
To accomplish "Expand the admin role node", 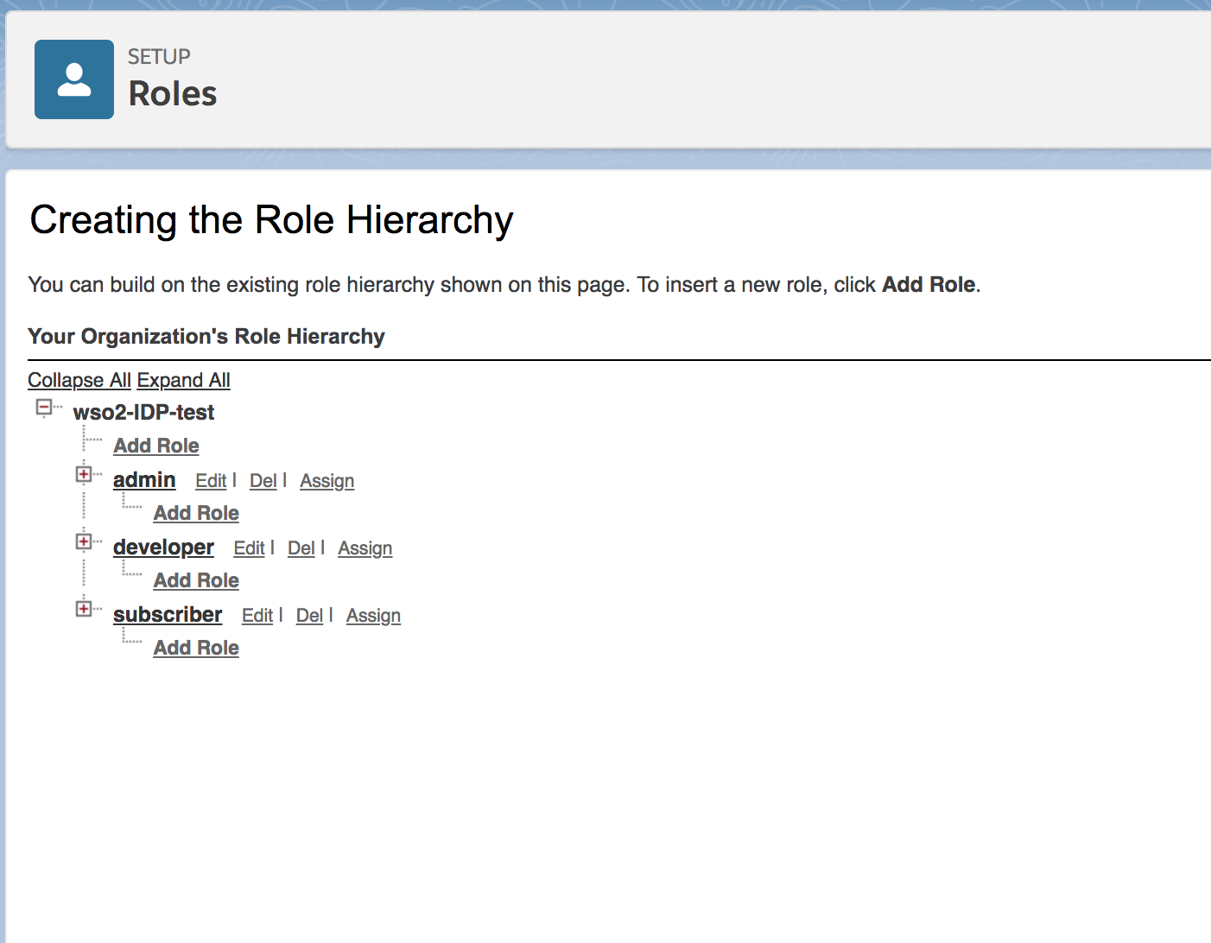I will [84, 474].
